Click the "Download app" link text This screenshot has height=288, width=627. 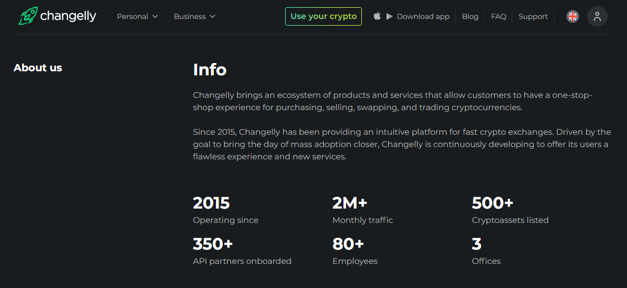coord(423,16)
